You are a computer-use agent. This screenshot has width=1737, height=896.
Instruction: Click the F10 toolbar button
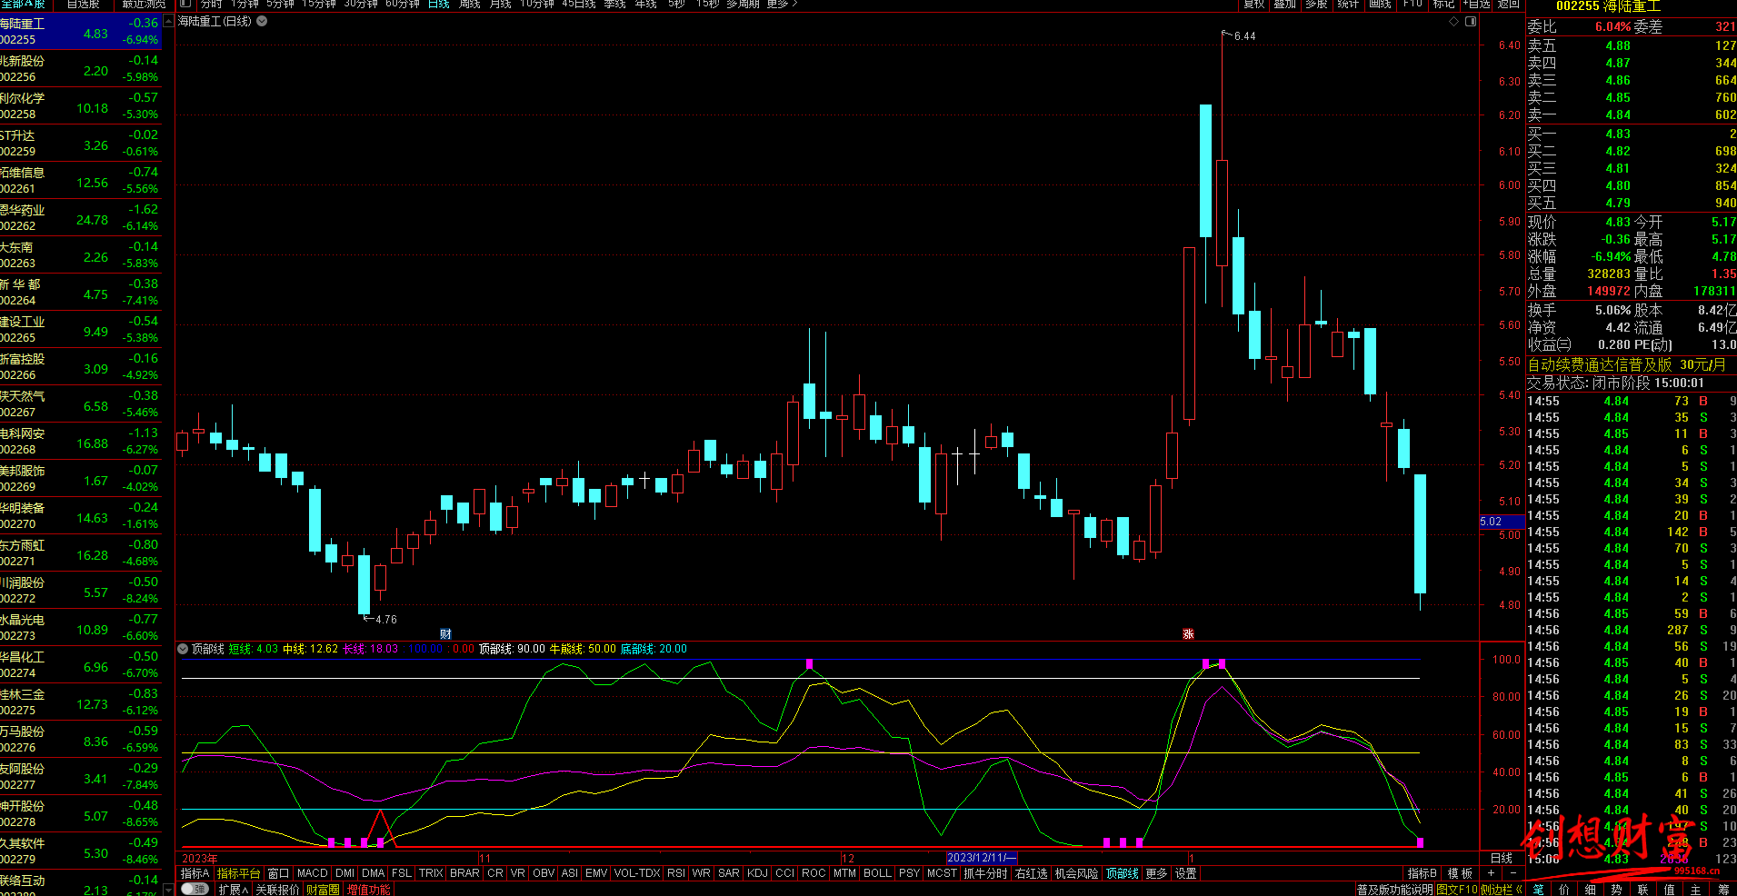[1413, 4]
